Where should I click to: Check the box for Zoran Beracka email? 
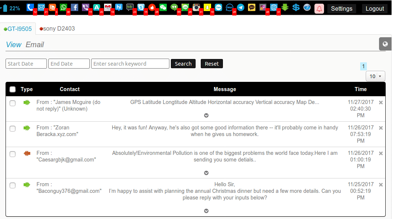13,129
